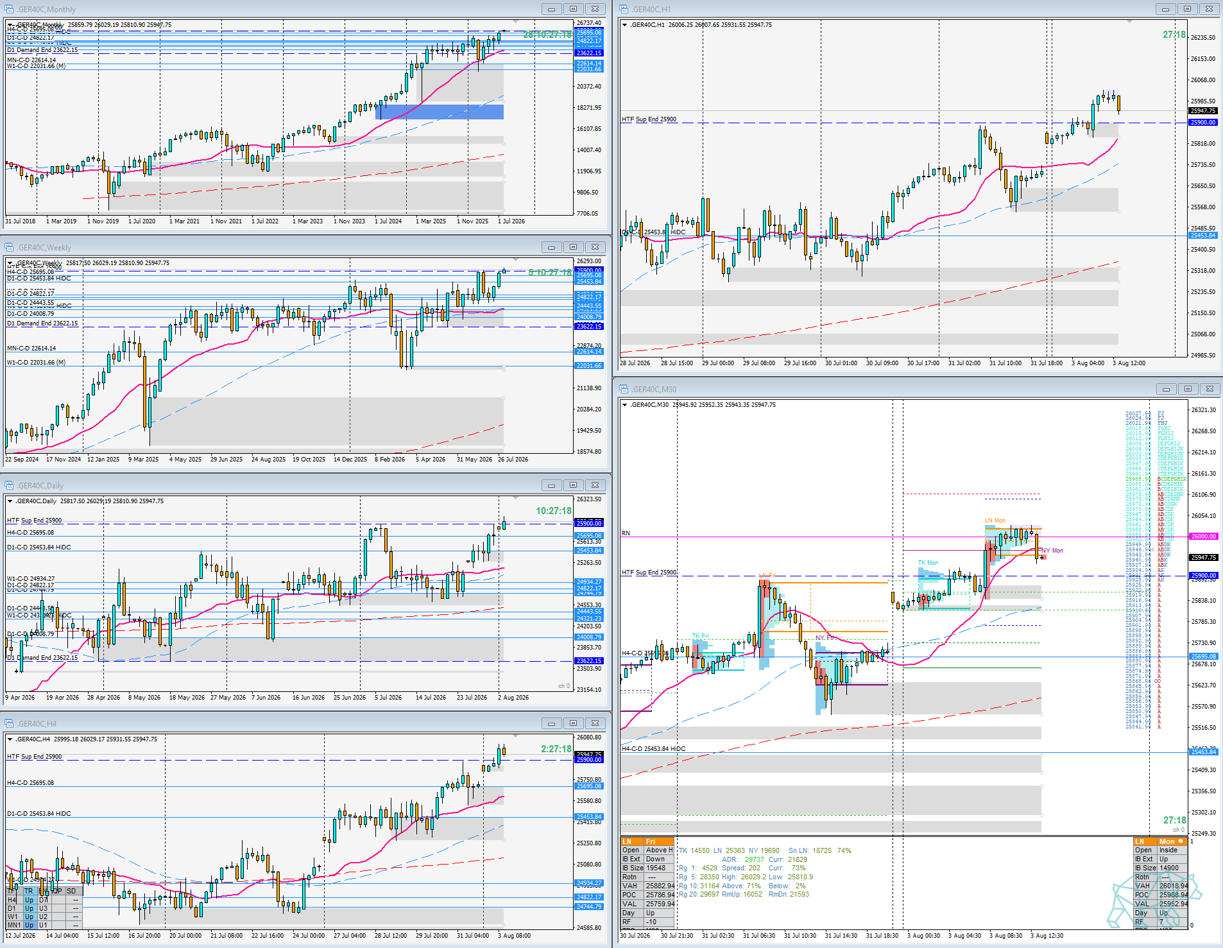Click the RN label on the M30 chart
This screenshot has width=1223, height=948.
[x=626, y=533]
